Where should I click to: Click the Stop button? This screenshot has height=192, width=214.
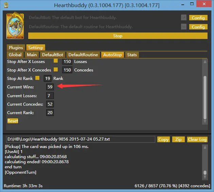(118, 36)
